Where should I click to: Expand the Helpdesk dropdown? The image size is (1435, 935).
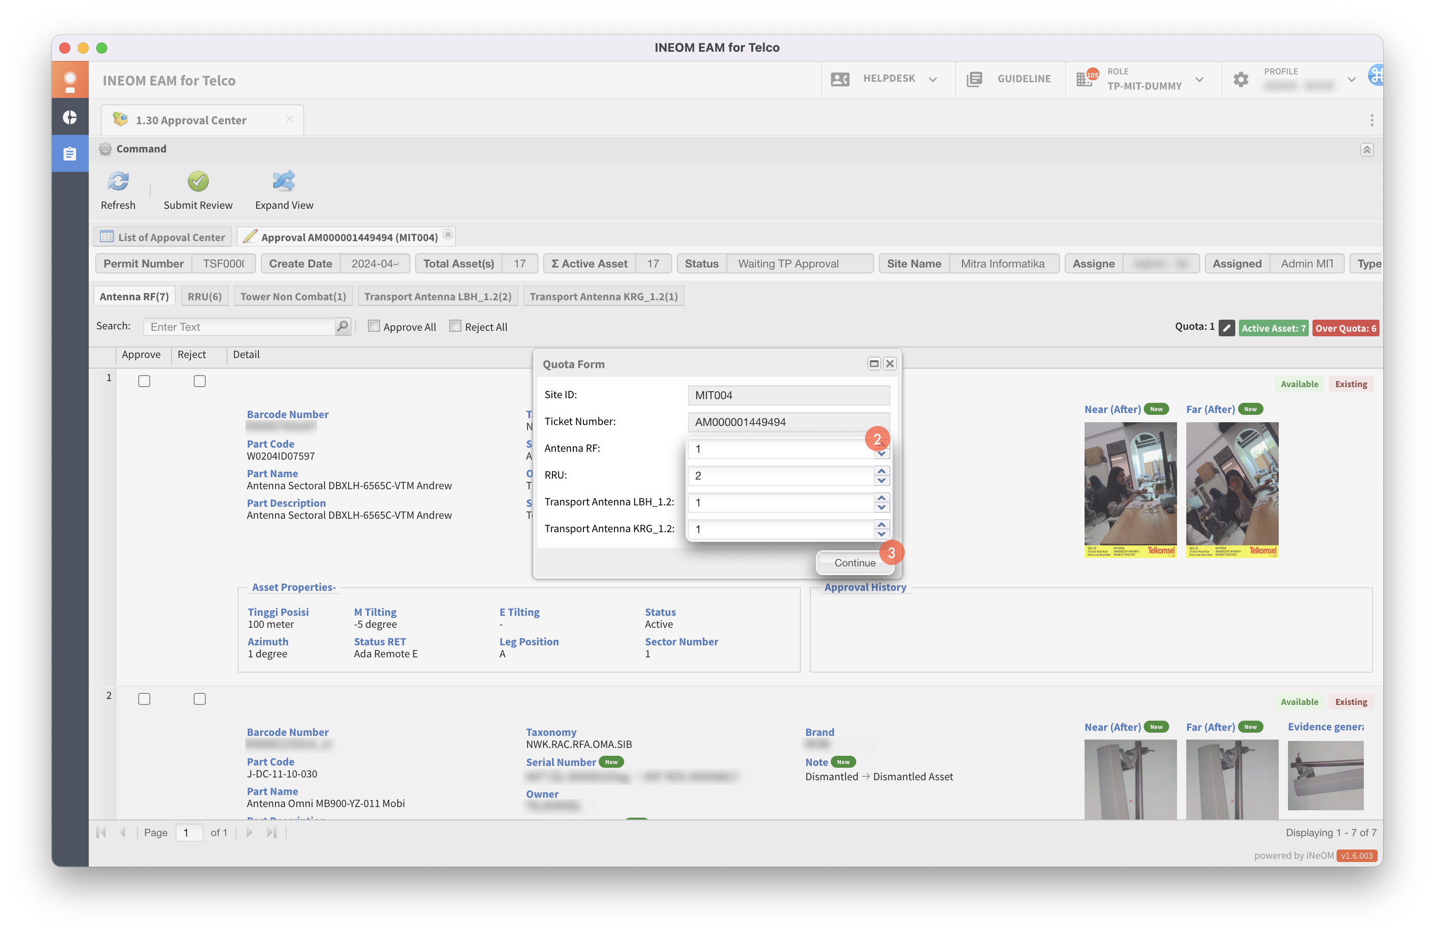click(932, 79)
